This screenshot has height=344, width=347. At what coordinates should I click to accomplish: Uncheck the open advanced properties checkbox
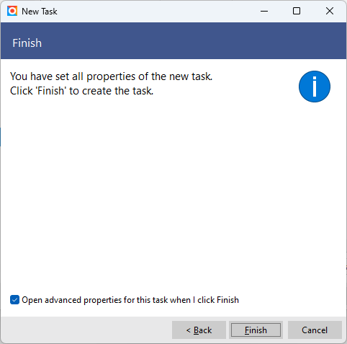click(14, 300)
